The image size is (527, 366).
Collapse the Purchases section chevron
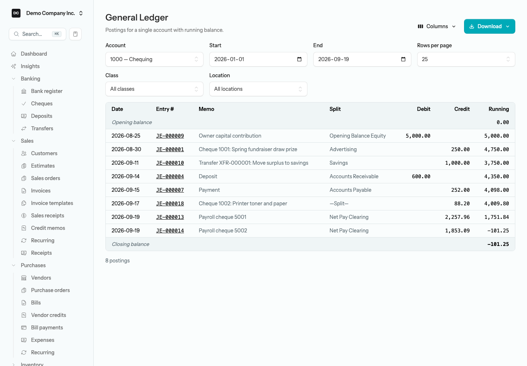click(14, 265)
